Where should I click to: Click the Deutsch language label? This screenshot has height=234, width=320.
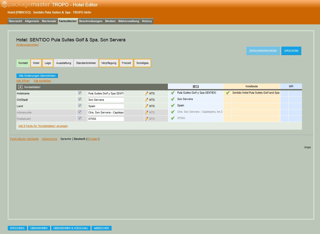pyautogui.click(x=79, y=139)
